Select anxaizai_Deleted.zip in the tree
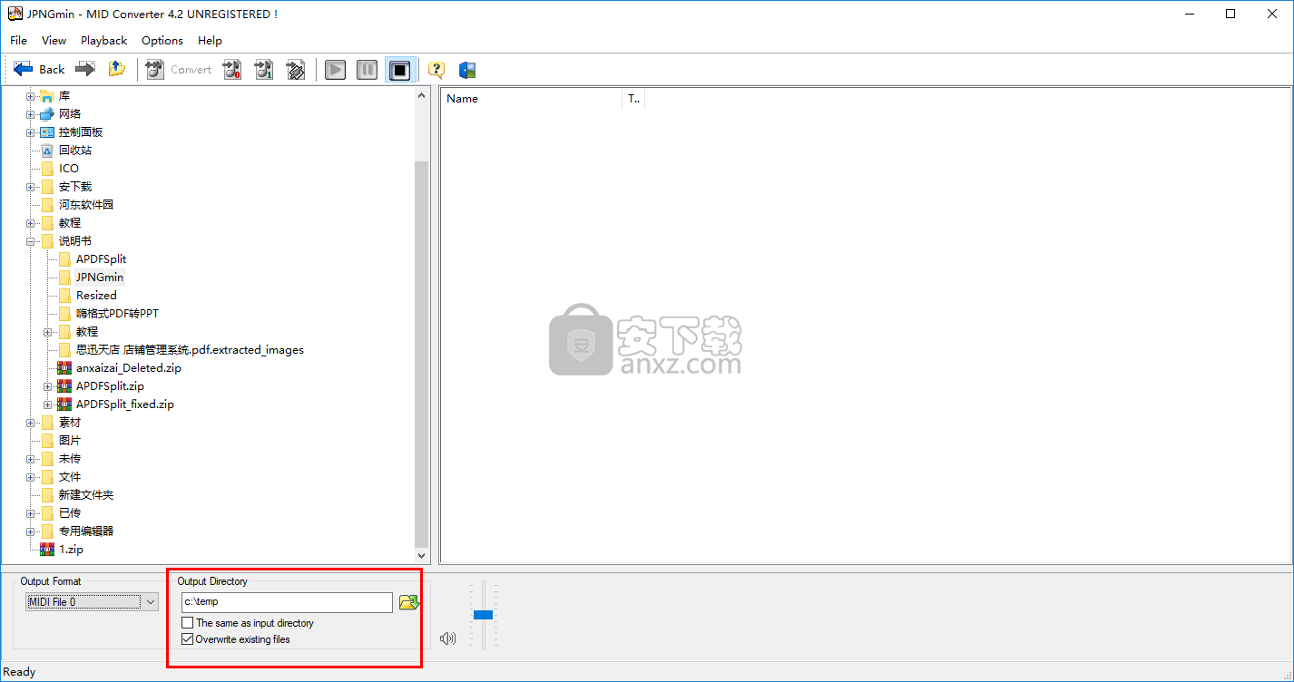Viewport: 1294px width, 682px height. pos(129,368)
